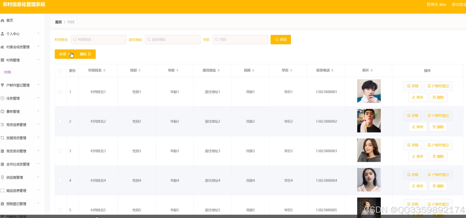Sort by 年龄 column arrows

(177, 70)
